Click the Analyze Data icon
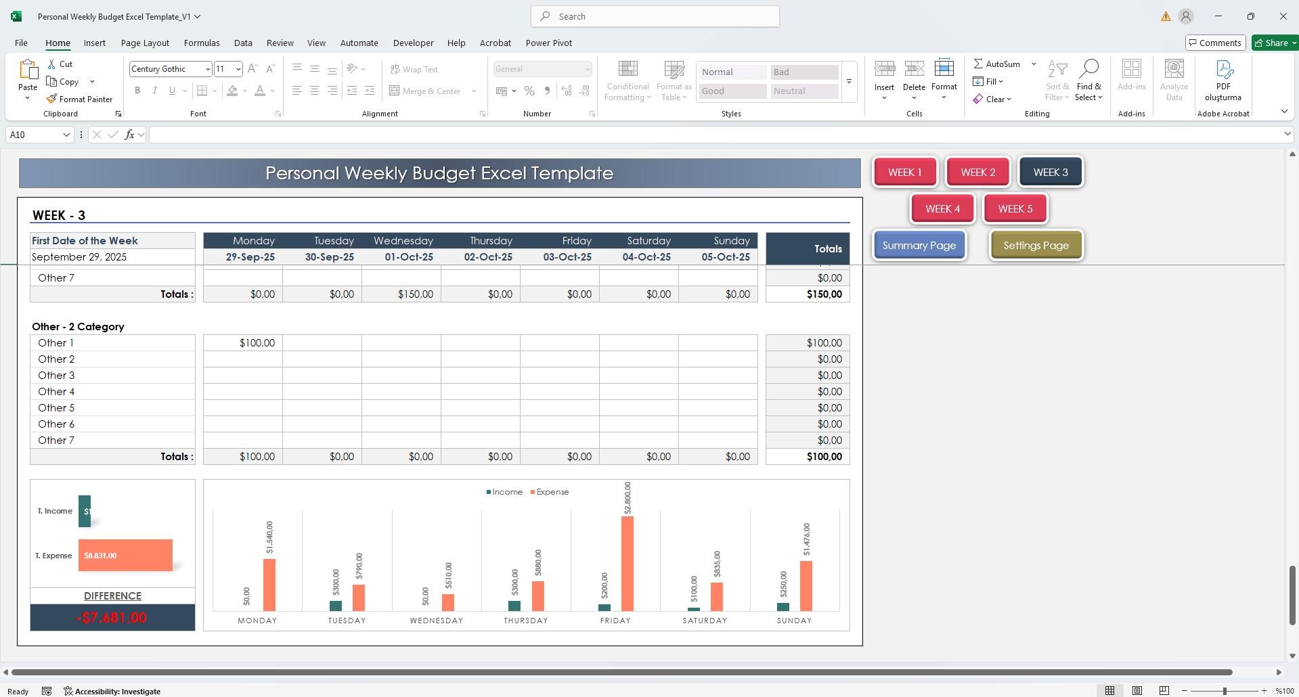1299x697 pixels. (x=1174, y=69)
